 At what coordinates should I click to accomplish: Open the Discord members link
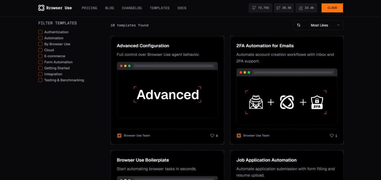(306, 8)
